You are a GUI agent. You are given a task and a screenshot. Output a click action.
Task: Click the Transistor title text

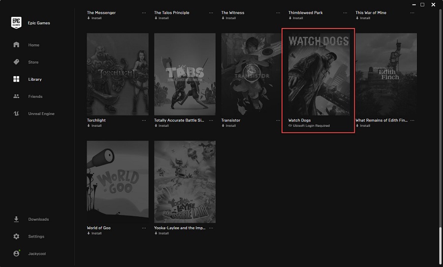[x=230, y=120]
